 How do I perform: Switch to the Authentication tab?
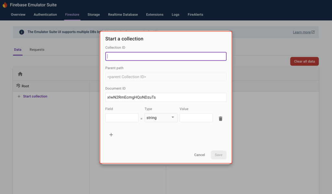coord(45,15)
